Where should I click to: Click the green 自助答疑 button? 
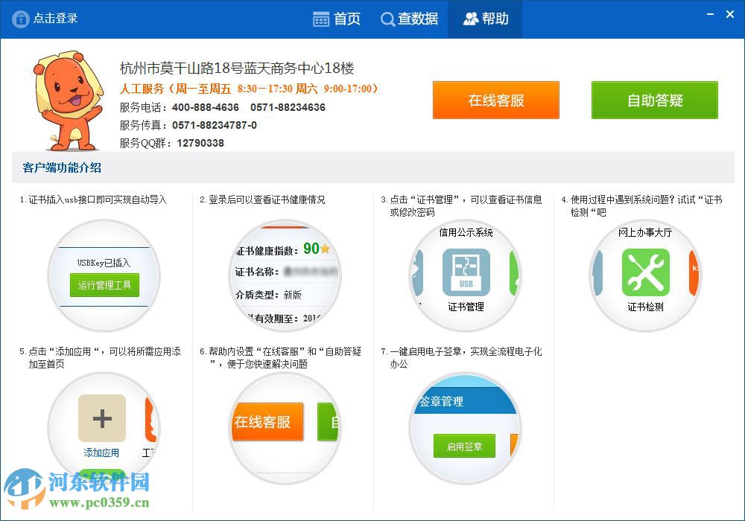click(x=654, y=100)
